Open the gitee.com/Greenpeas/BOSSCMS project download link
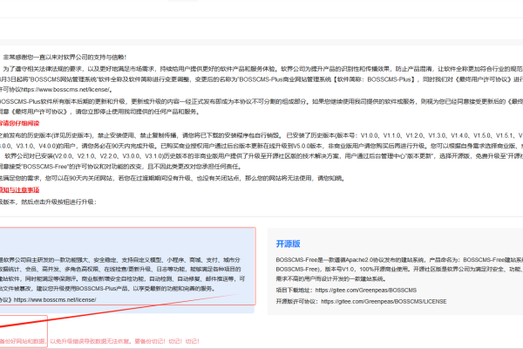This screenshot has height=349, width=523. point(365,291)
